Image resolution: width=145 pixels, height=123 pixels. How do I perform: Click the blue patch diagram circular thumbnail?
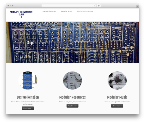click(x=28, y=80)
